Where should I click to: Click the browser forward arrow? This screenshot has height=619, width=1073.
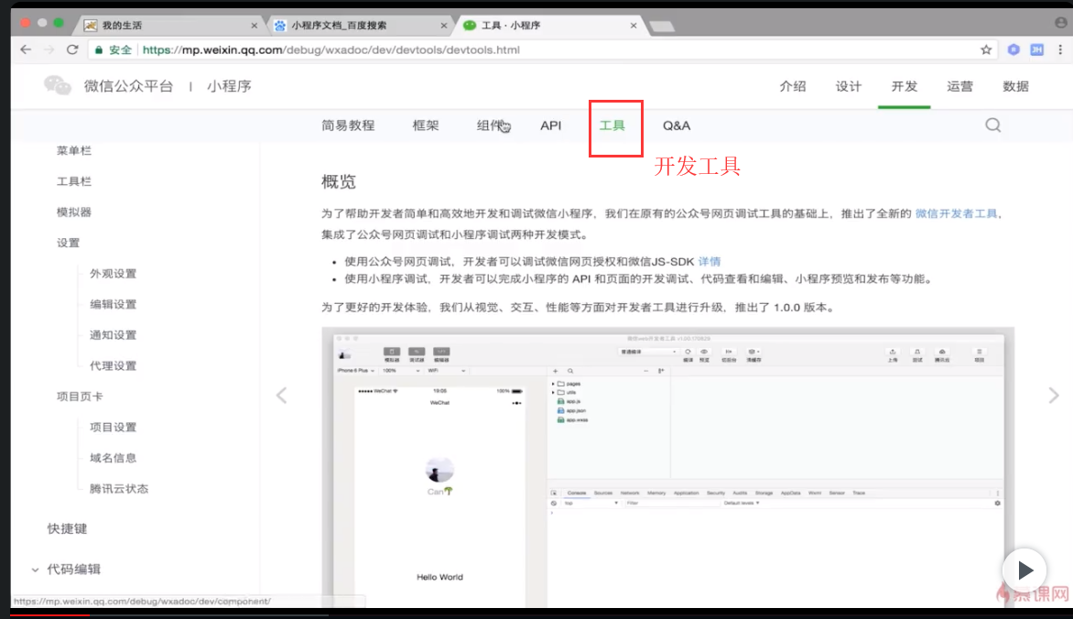click(x=49, y=49)
